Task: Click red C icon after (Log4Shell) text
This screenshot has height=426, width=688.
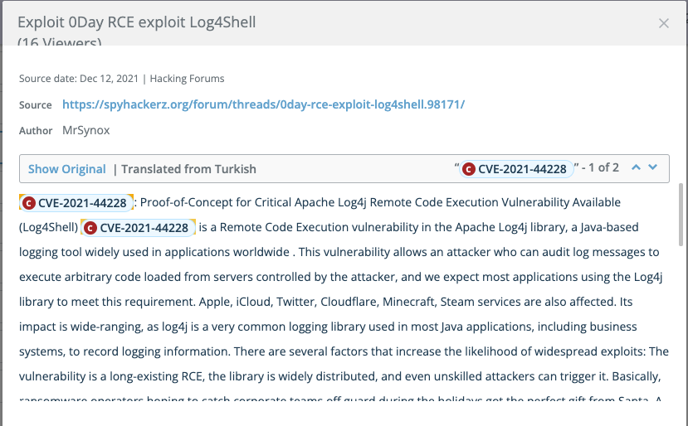Action: coord(90,228)
